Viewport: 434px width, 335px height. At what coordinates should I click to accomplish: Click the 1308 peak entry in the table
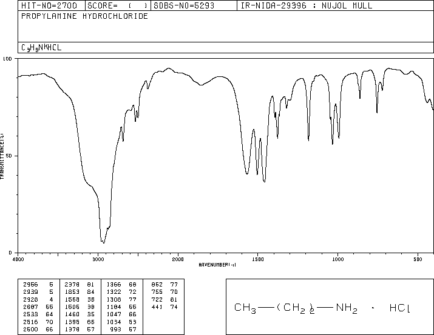click(x=121, y=299)
